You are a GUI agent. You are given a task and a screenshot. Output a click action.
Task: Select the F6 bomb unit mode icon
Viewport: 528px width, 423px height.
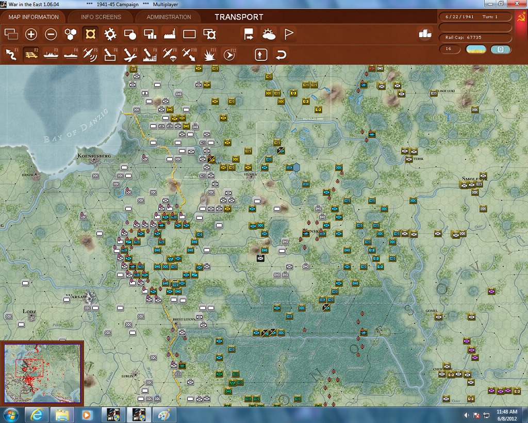[x=110, y=55]
